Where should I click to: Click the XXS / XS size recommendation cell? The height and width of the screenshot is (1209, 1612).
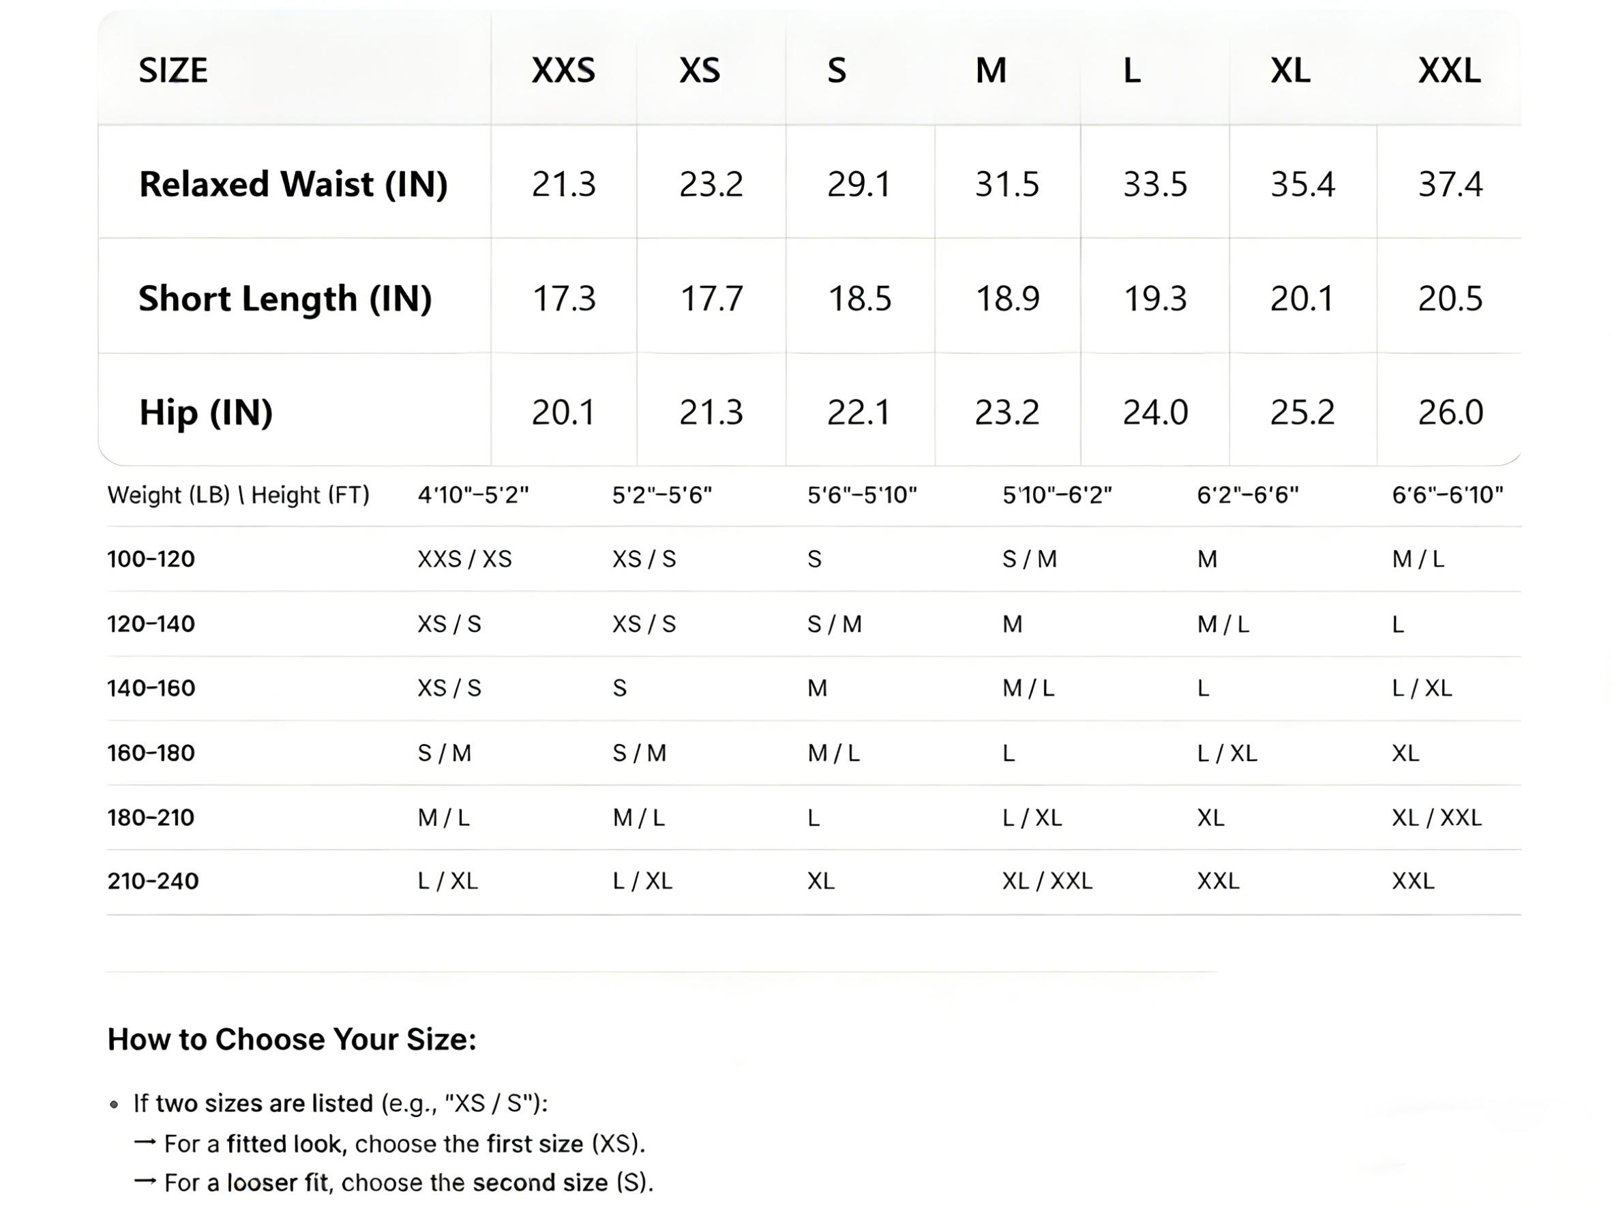coord(464,559)
